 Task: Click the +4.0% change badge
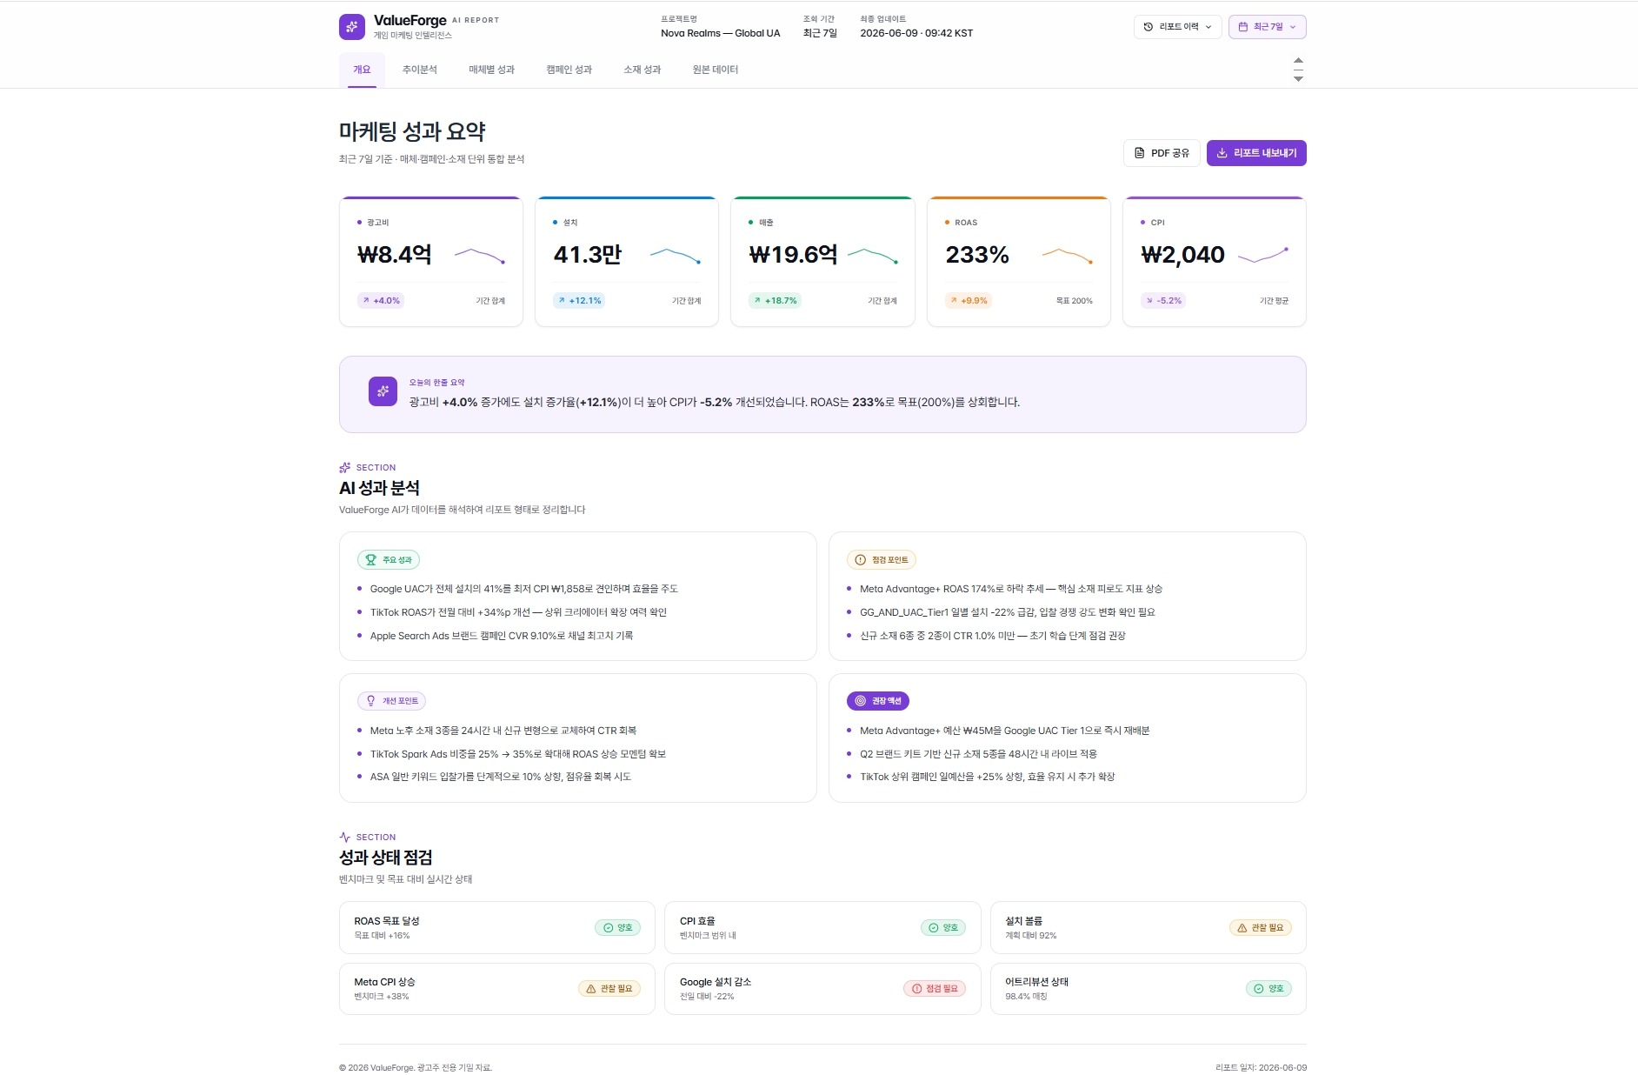(x=382, y=301)
